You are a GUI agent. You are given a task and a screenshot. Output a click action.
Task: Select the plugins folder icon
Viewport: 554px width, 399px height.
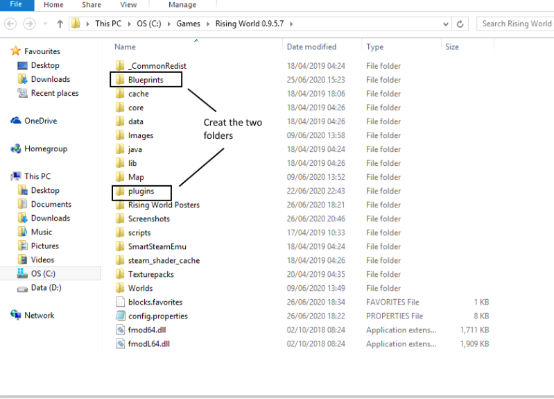point(119,191)
